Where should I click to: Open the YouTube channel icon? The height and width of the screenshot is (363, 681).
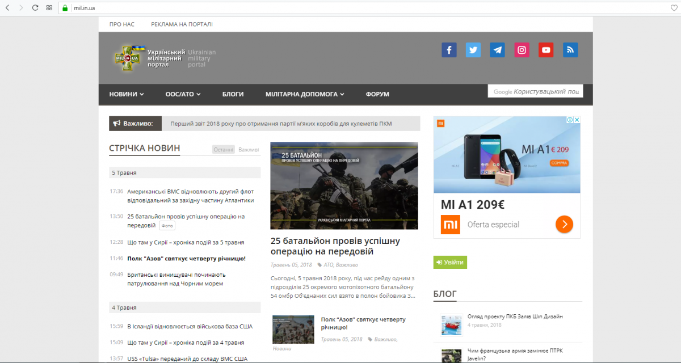coord(546,50)
